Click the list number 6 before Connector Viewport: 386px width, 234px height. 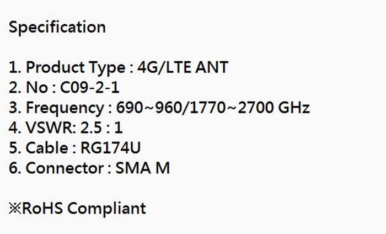pyautogui.click(x=14, y=168)
